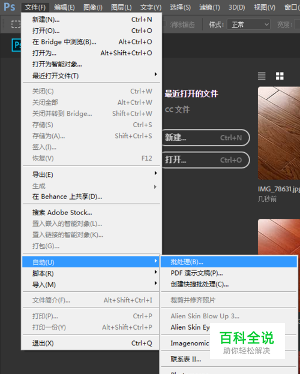Open the 文字(Y) menu

click(x=151, y=7)
